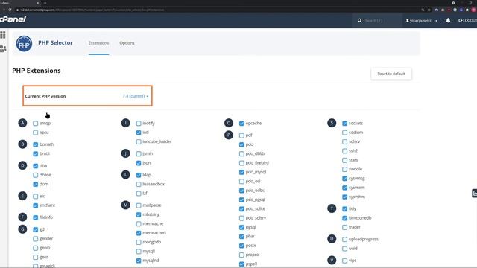Click the Logout icon button
477x268 pixels.
[x=467, y=20]
